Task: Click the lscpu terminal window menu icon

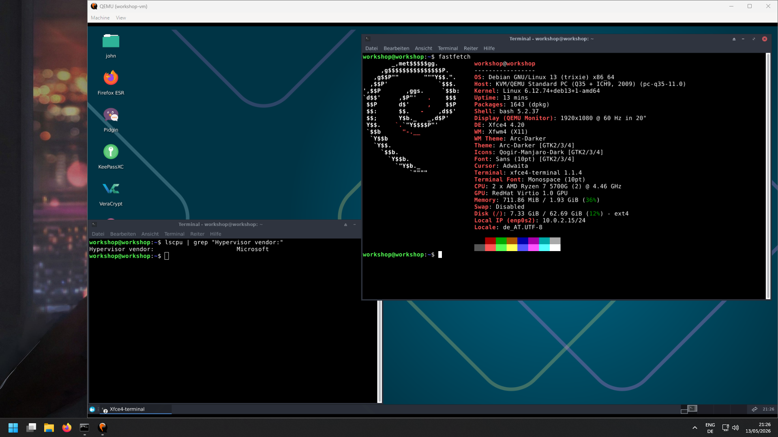Action: click(94, 224)
